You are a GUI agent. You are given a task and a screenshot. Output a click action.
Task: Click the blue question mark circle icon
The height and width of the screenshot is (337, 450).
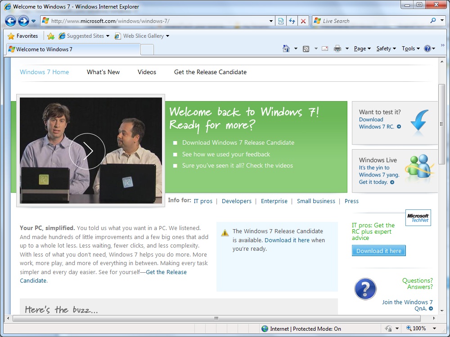tap(365, 288)
